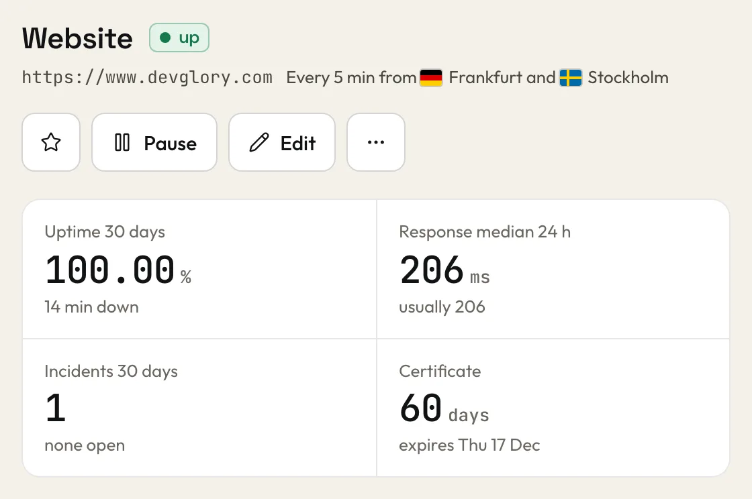Click the 'none open' incidents text

pos(85,445)
